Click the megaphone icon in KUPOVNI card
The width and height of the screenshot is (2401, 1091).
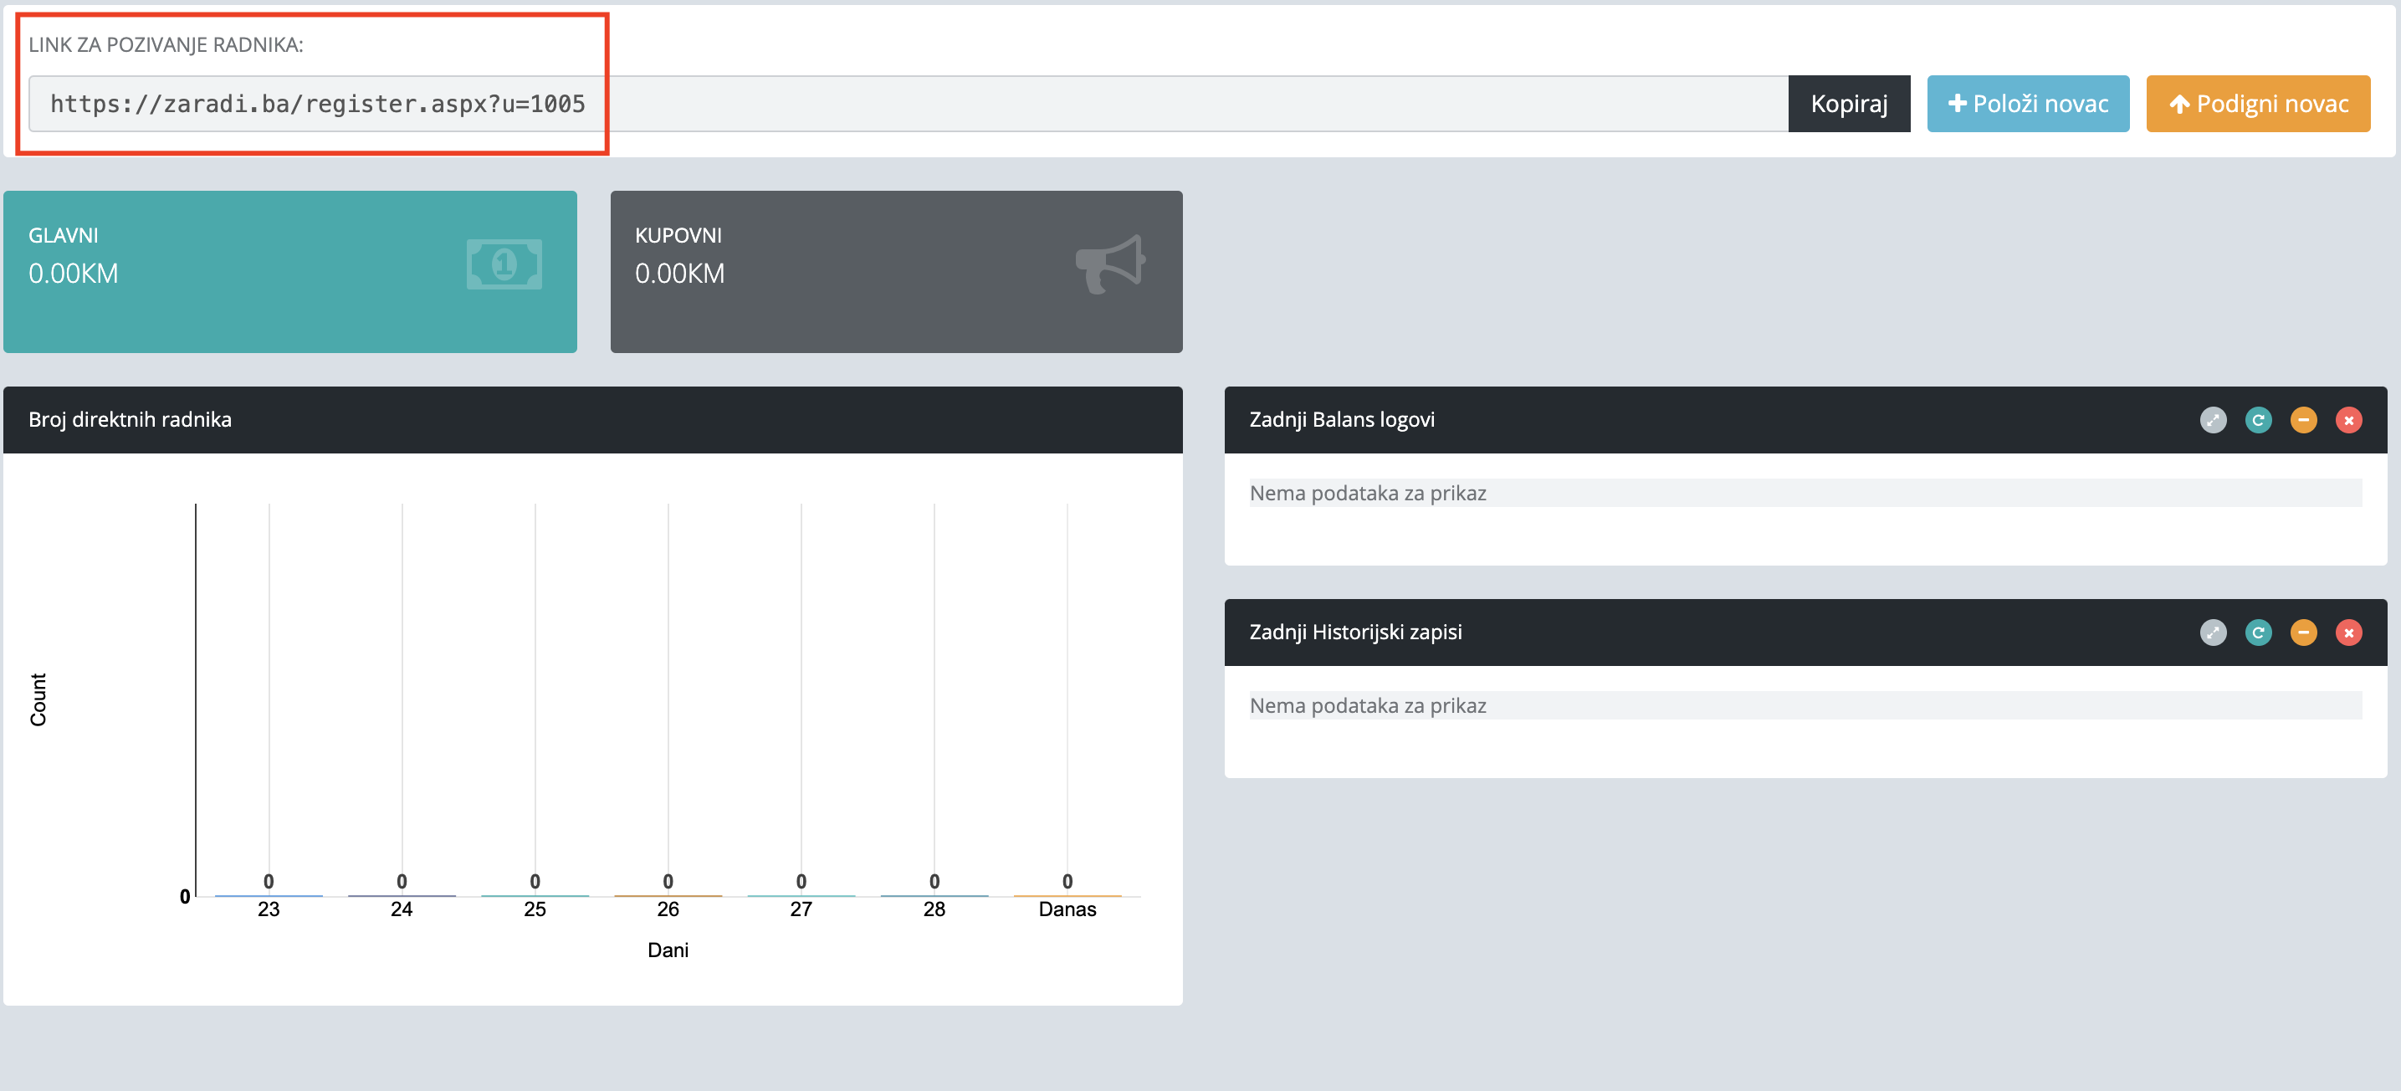(x=1109, y=264)
